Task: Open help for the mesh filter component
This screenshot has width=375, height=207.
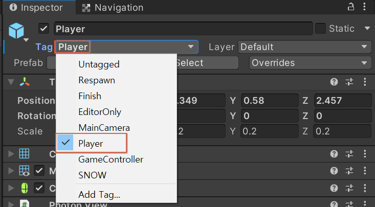Action: pyautogui.click(x=334, y=154)
